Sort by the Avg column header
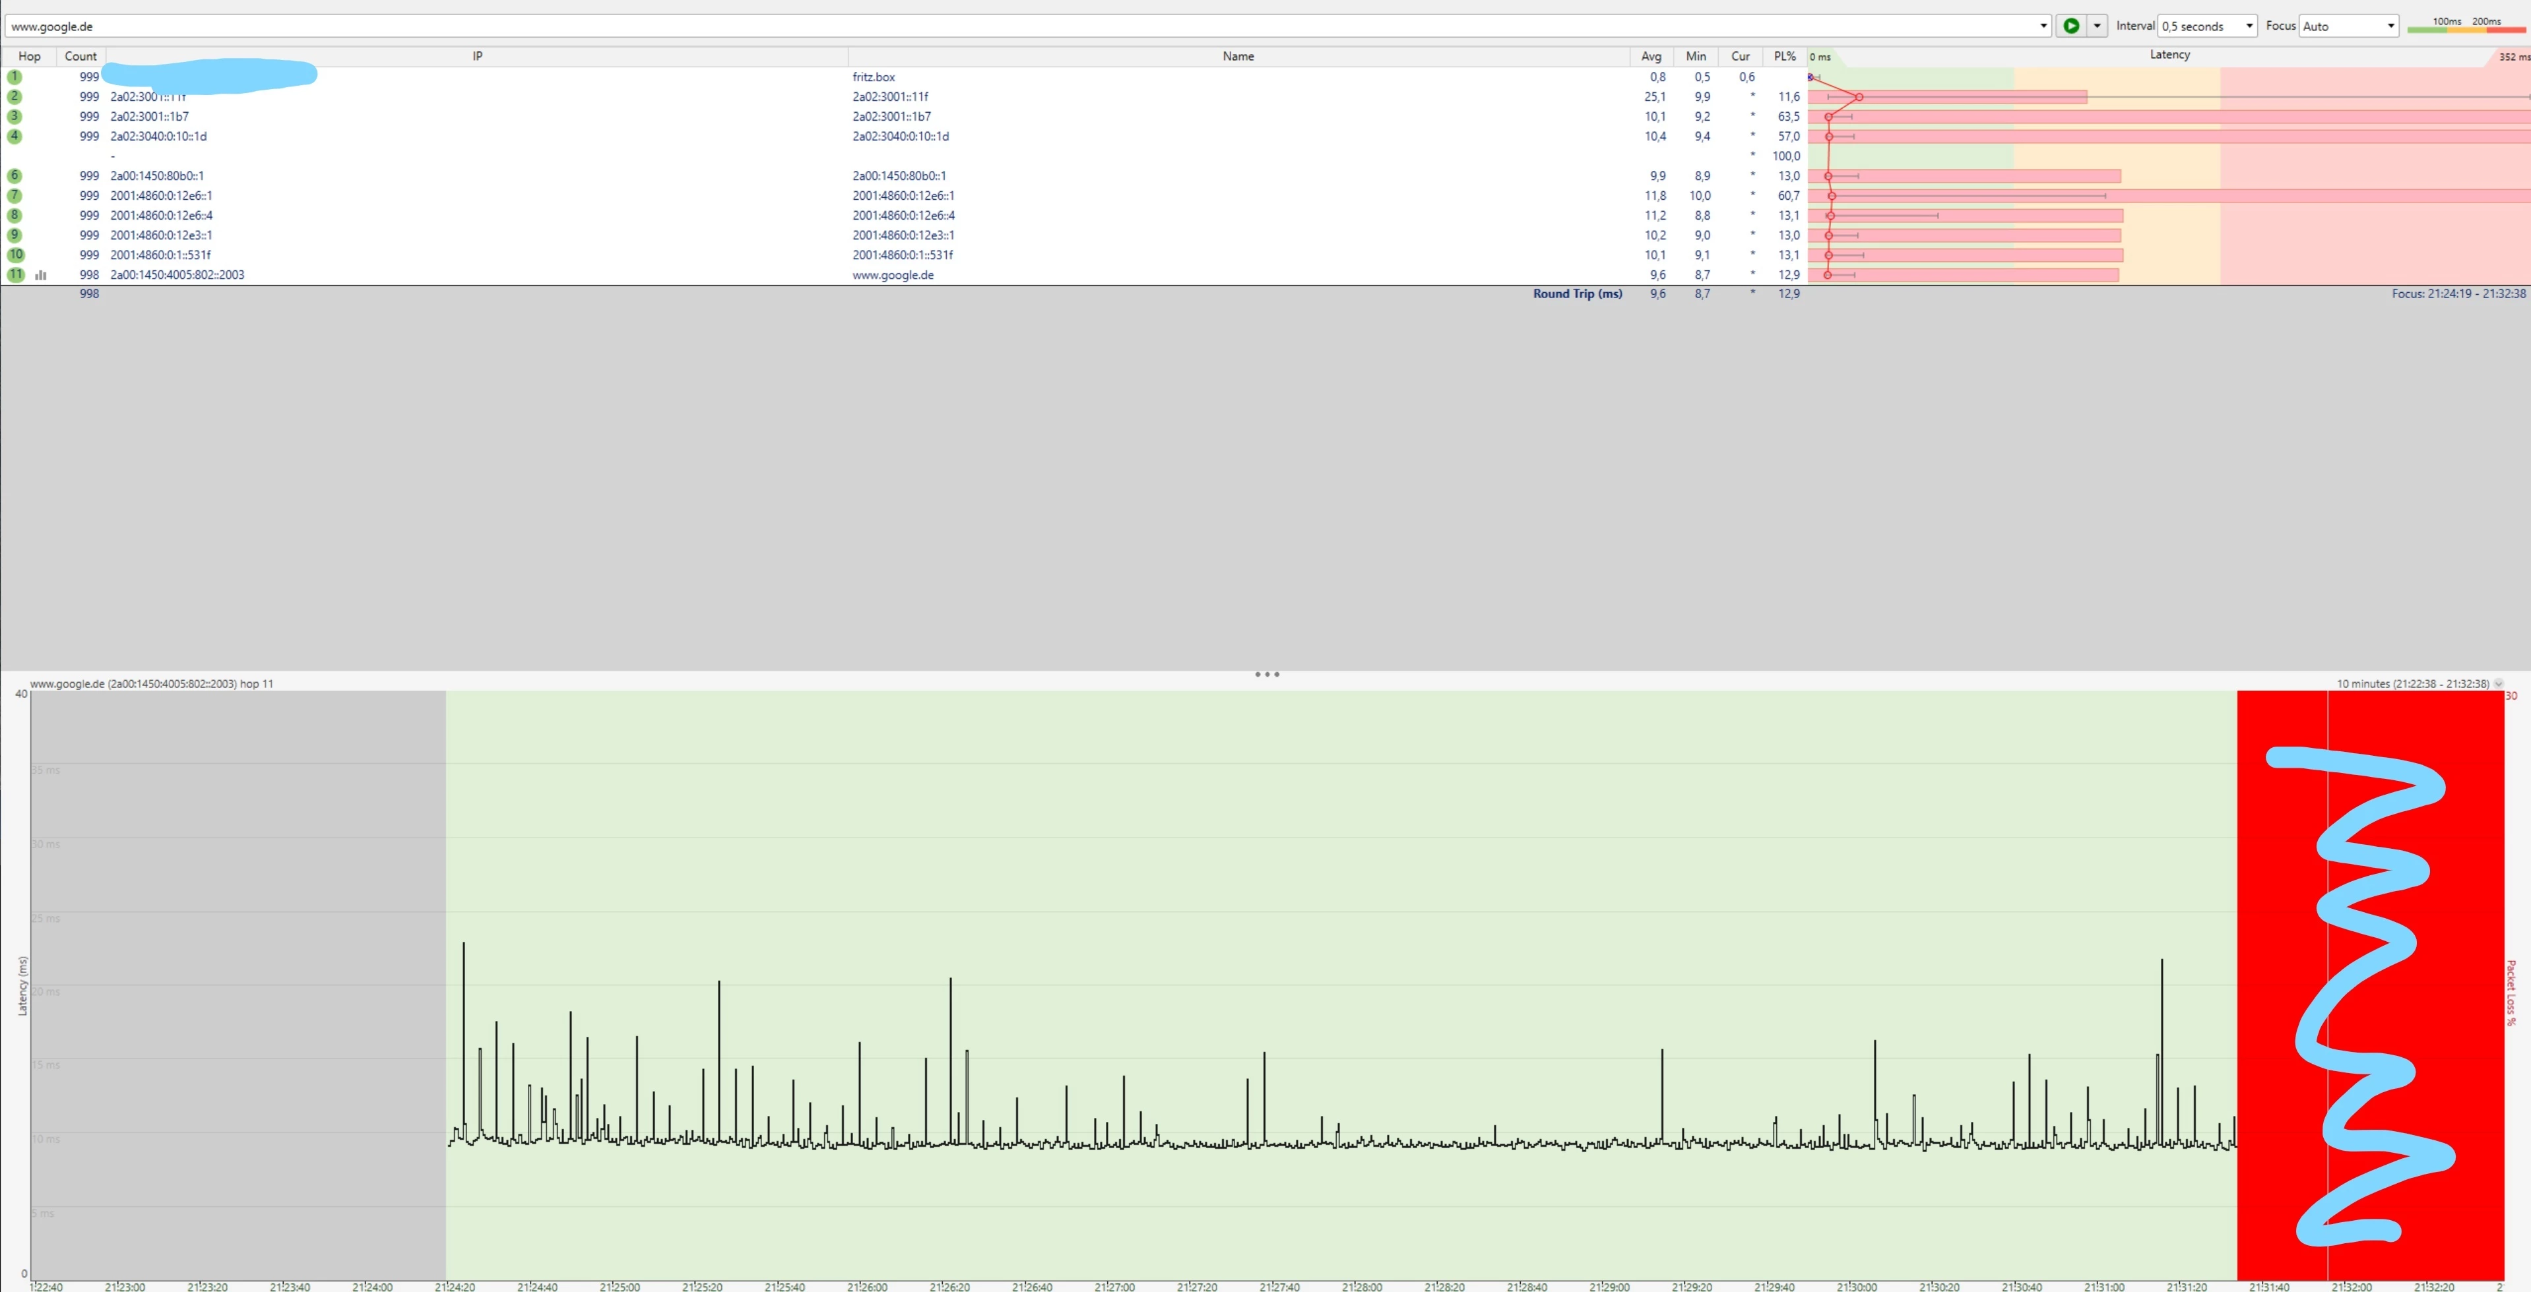 [1651, 56]
